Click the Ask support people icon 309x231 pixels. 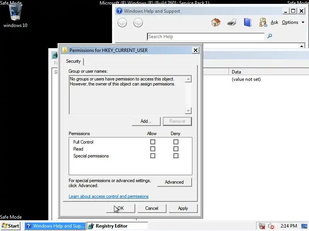(x=263, y=22)
